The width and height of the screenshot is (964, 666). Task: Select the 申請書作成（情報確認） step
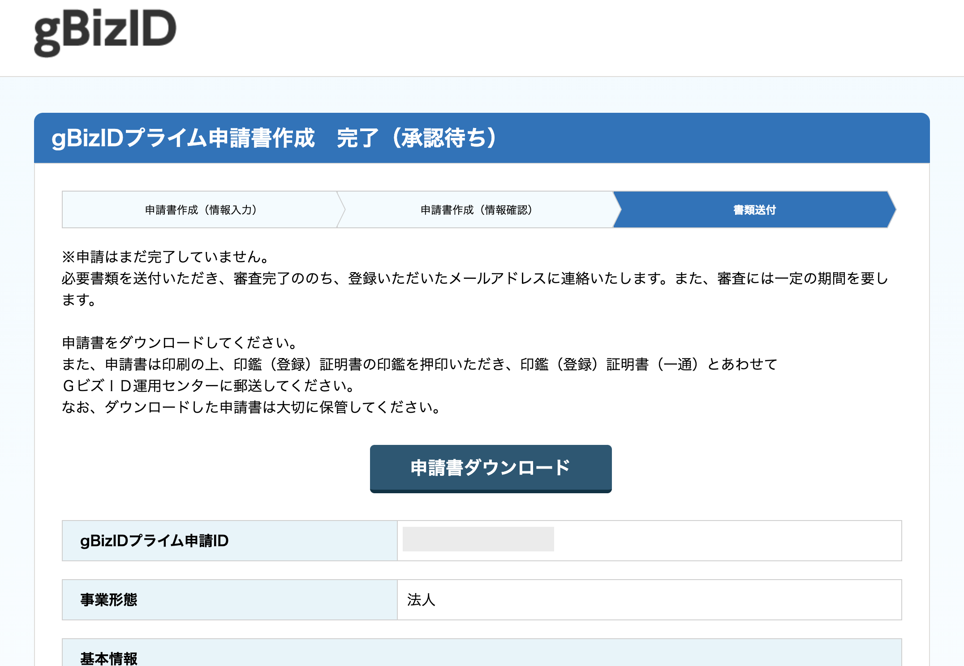click(476, 210)
